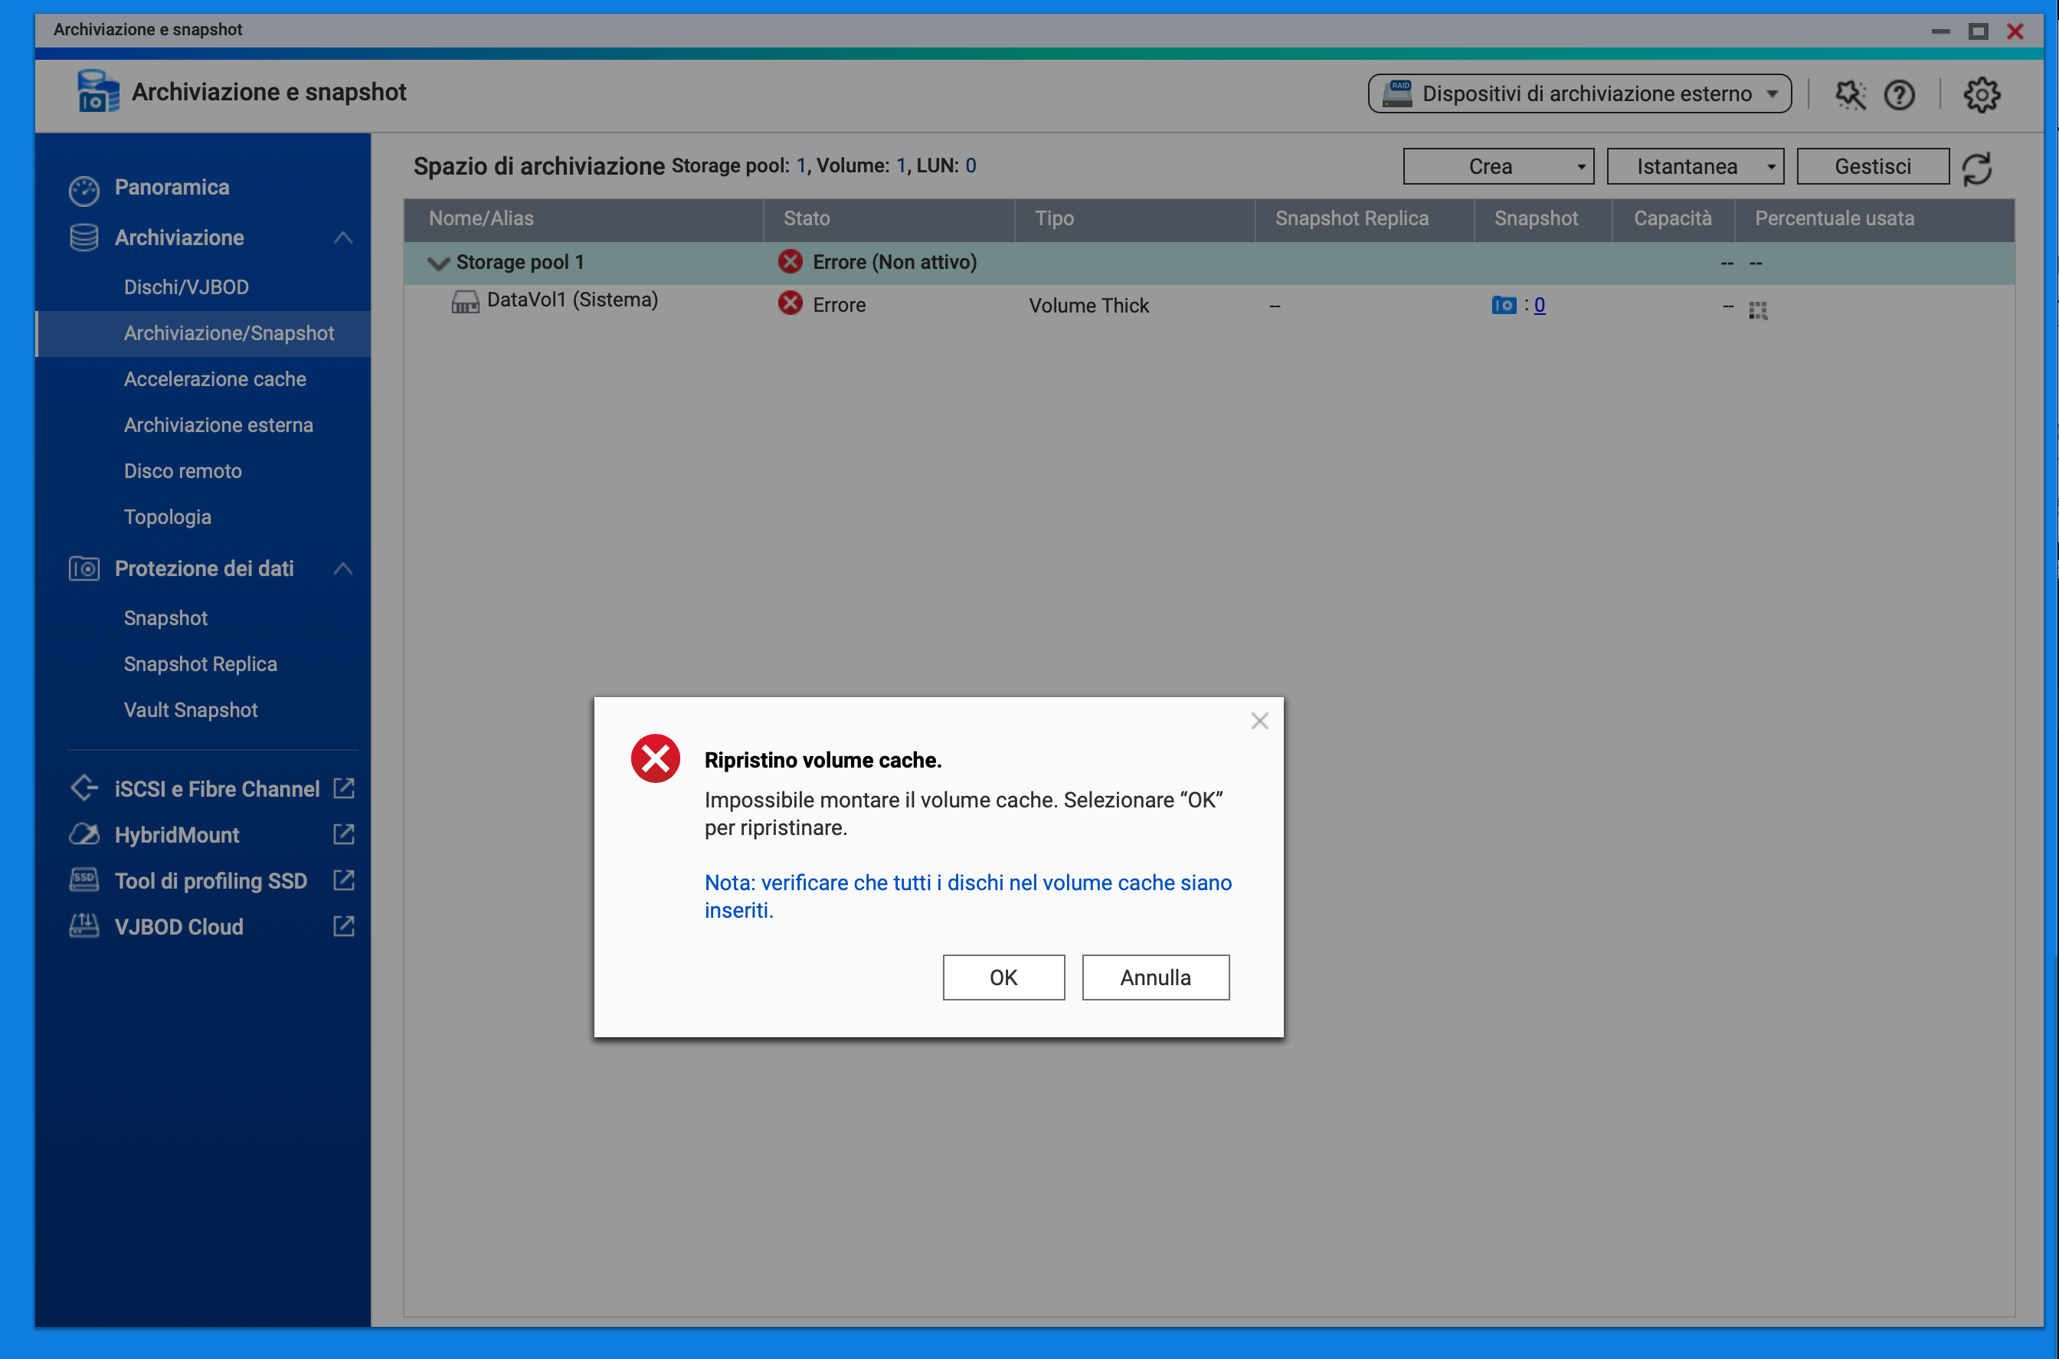Open the help question mark icon

pos(1899,94)
